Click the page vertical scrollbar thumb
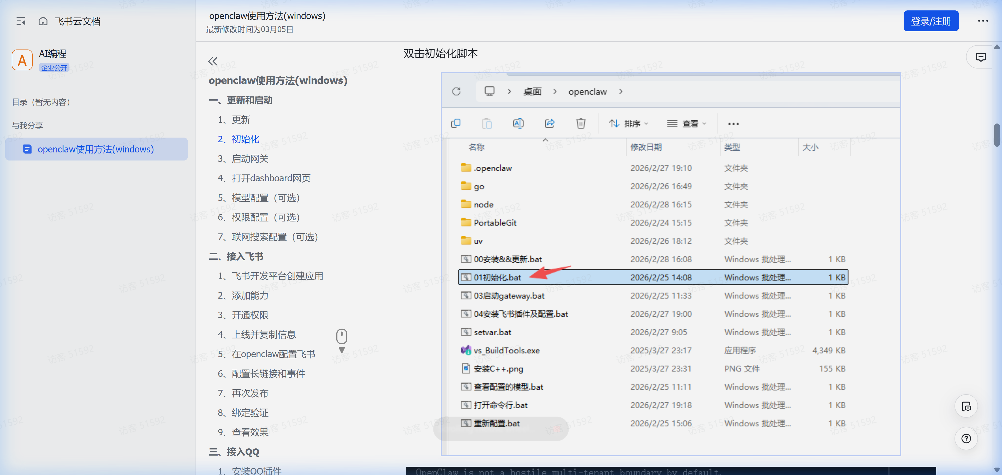1002x475 pixels. click(x=997, y=135)
